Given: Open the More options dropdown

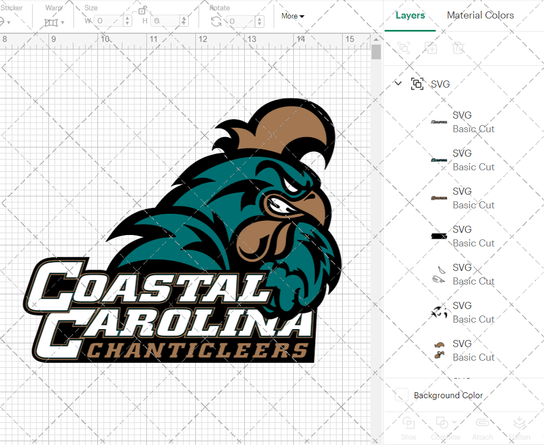Looking at the screenshot, I should pos(292,16).
